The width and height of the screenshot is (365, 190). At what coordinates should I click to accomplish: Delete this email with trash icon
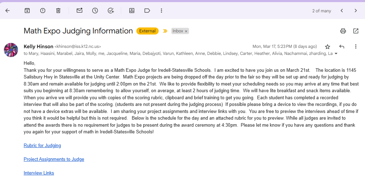[x=58, y=11]
